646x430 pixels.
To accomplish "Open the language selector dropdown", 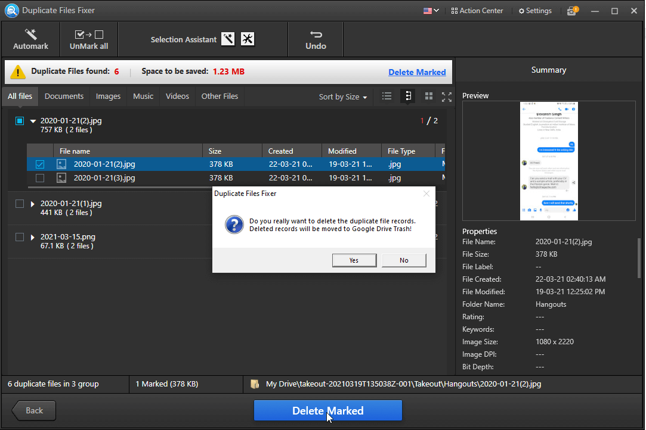I will click(x=431, y=10).
